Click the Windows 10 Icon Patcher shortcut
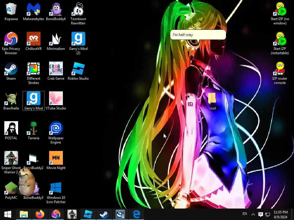Image resolution: width=294 pixels, height=220 pixels. (x=56, y=192)
